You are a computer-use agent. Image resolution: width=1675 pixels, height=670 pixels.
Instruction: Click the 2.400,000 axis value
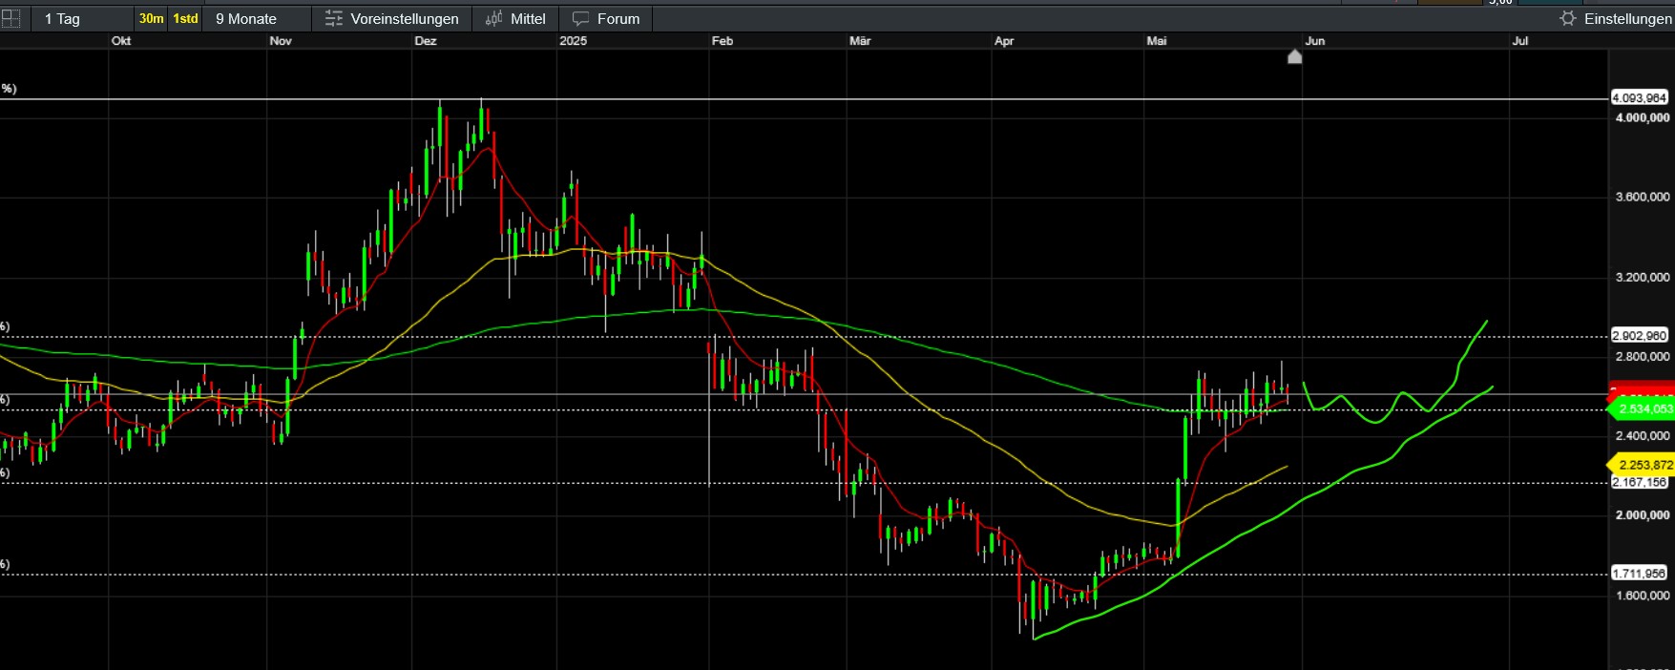[1643, 436]
